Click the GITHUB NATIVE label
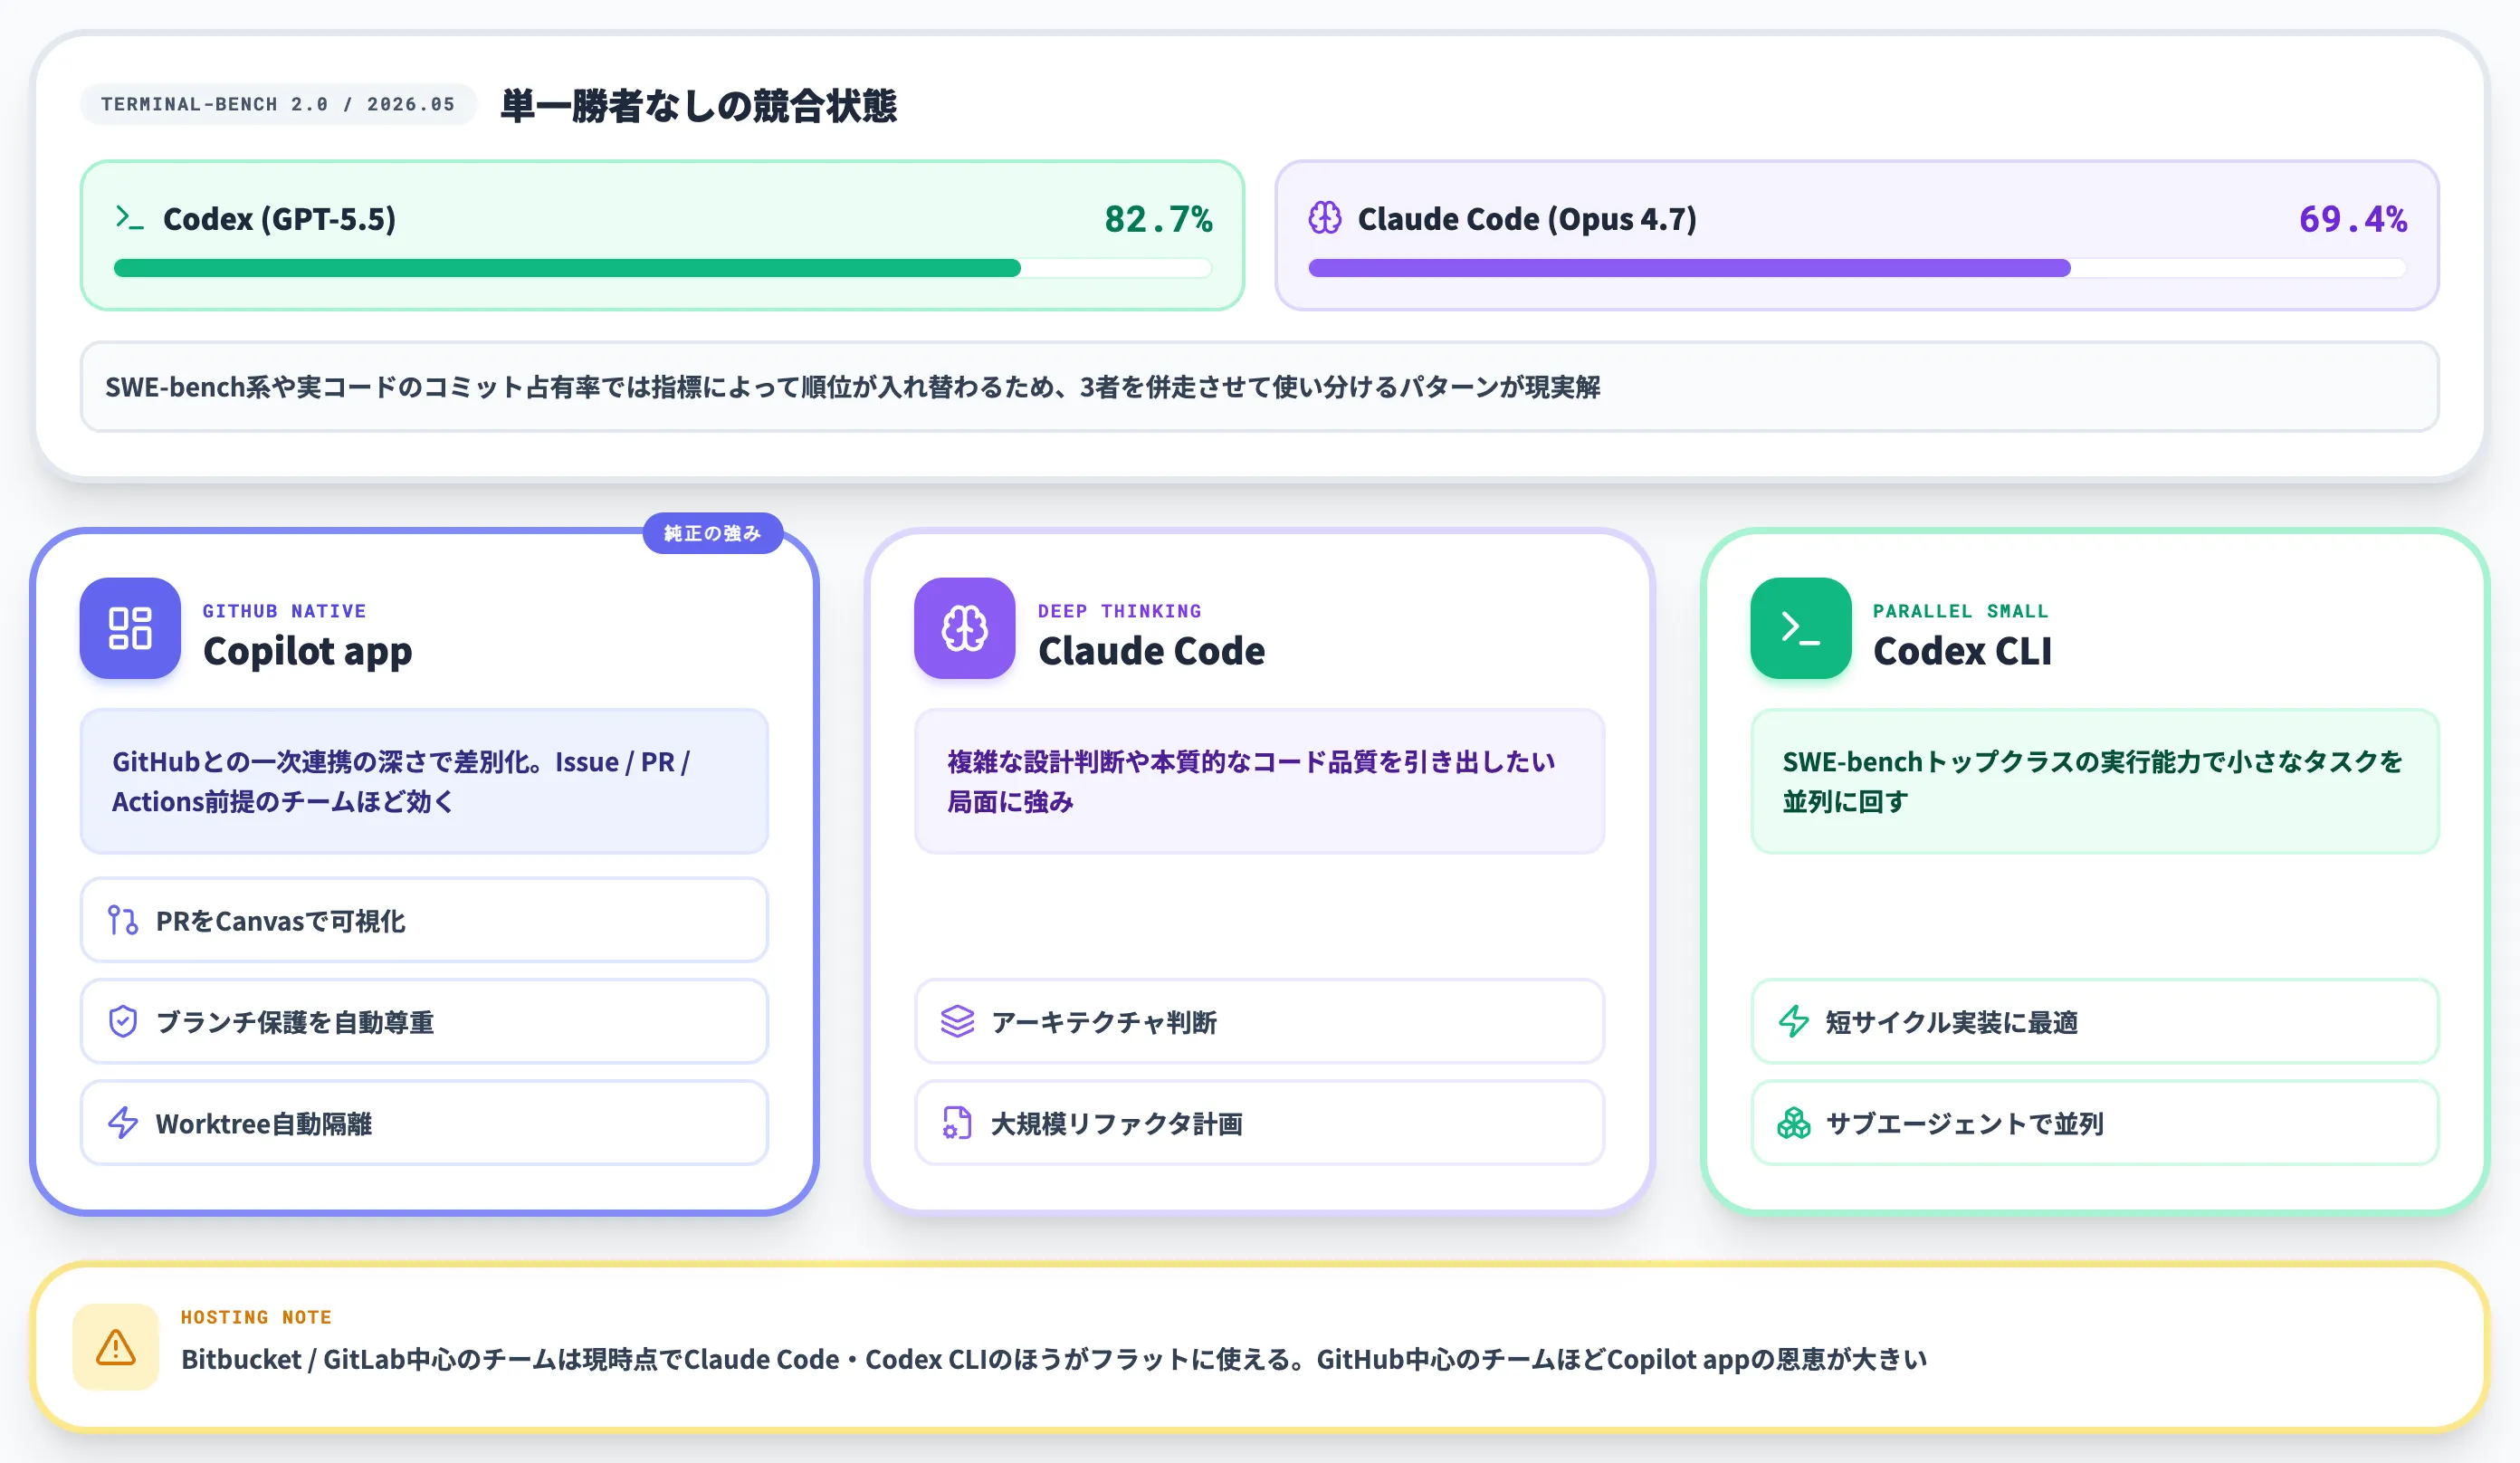Image resolution: width=2520 pixels, height=1463 pixels. click(x=284, y=610)
